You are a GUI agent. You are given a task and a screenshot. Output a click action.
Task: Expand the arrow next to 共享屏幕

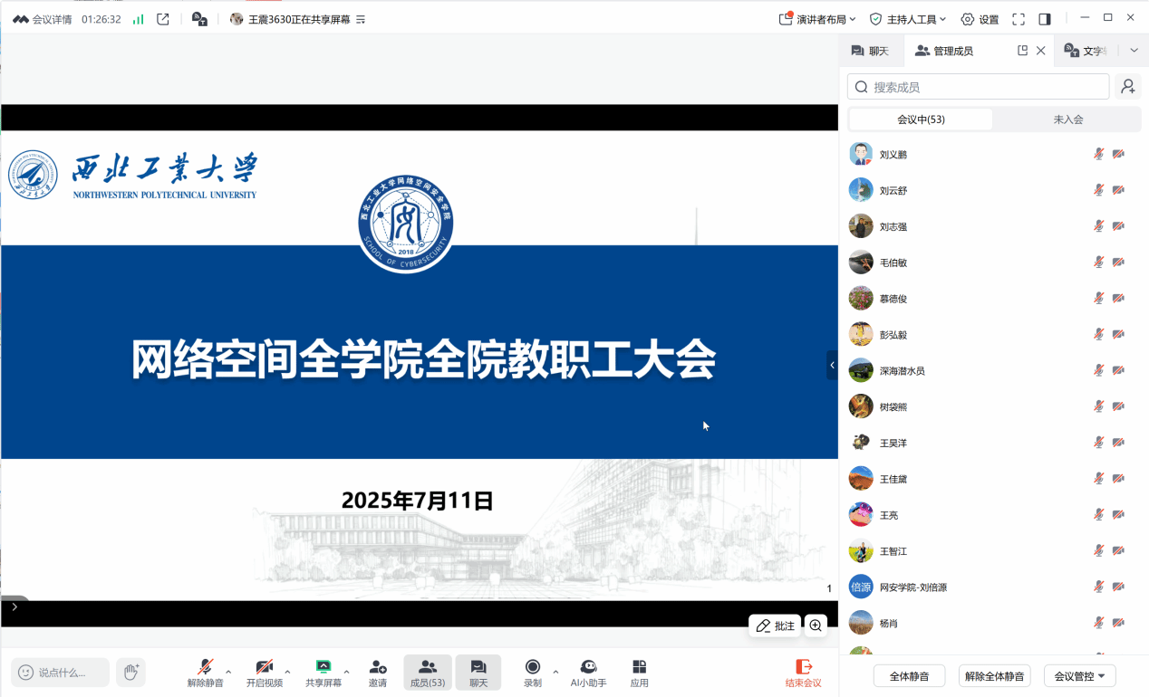[346, 672]
